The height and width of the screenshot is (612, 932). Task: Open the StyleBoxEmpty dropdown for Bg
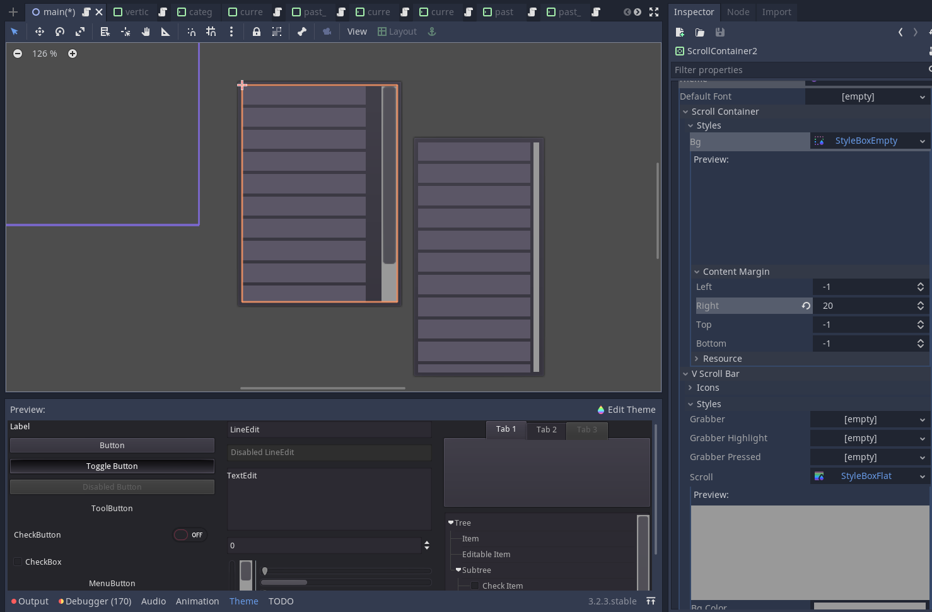click(922, 141)
